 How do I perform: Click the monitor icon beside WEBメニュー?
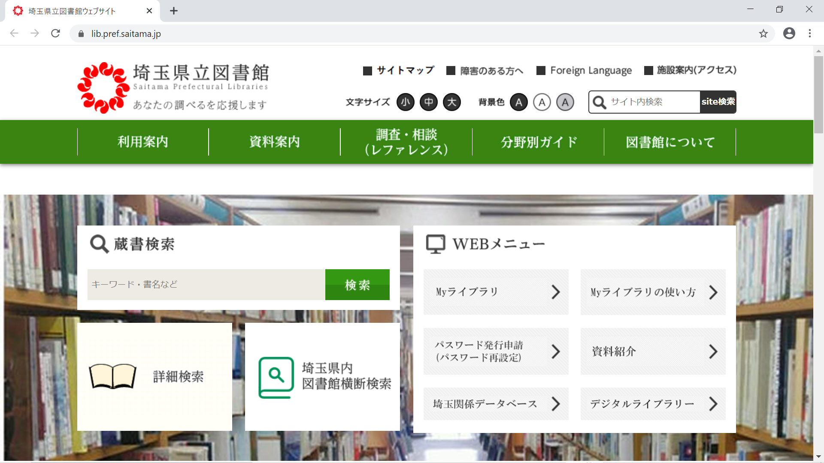436,244
